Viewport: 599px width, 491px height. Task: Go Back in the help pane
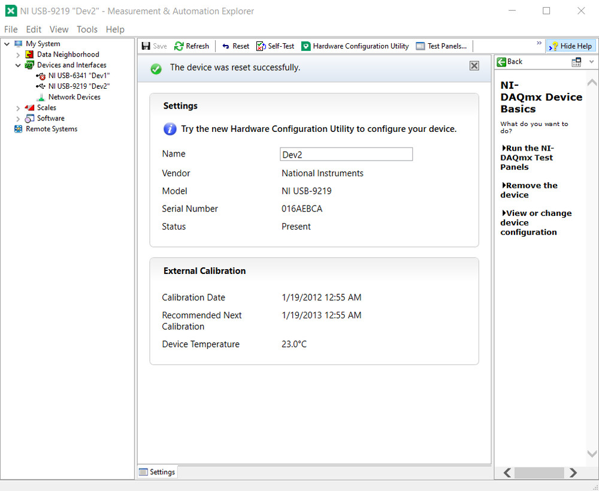(510, 62)
